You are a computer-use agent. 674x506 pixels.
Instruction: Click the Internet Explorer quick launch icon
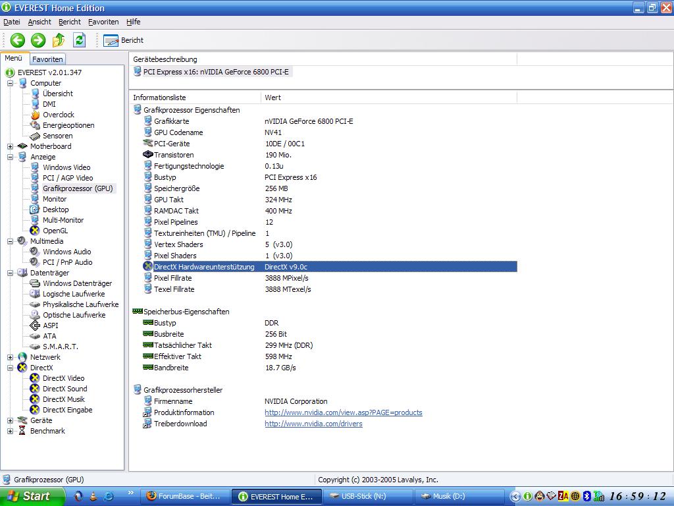pyautogui.click(x=109, y=496)
